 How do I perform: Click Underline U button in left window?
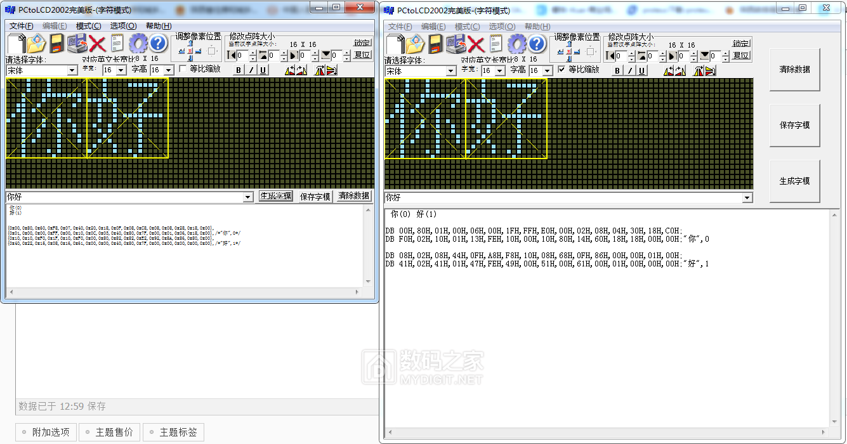tap(263, 70)
